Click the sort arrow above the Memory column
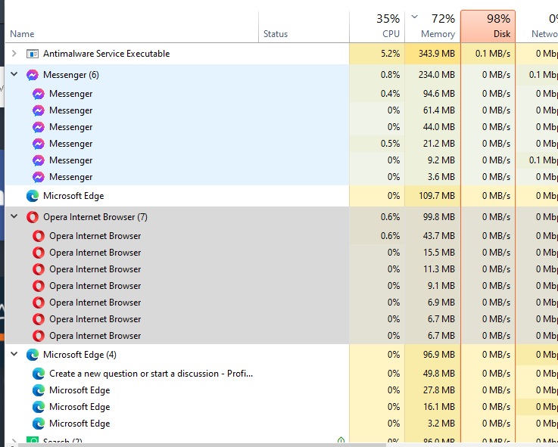This screenshot has width=558, height=447. click(x=415, y=17)
